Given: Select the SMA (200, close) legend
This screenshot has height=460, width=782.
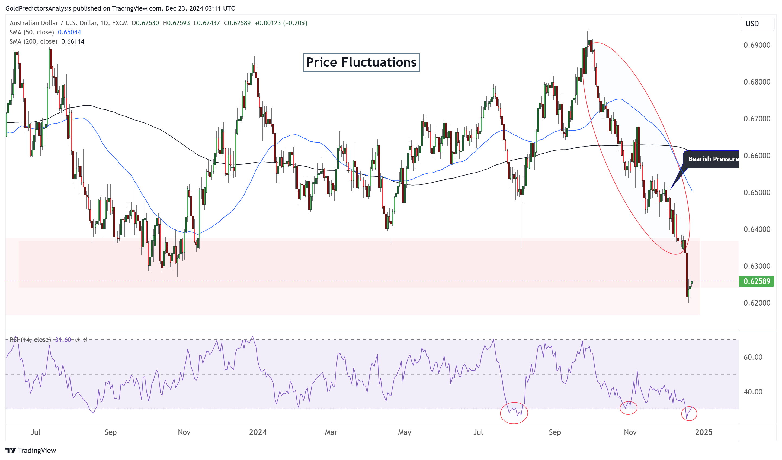Looking at the screenshot, I should pyautogui.click(x=33, y=41).
